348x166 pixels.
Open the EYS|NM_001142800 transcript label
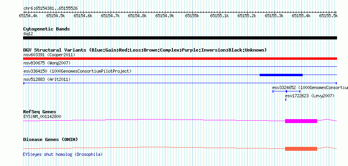coord(42,116)
